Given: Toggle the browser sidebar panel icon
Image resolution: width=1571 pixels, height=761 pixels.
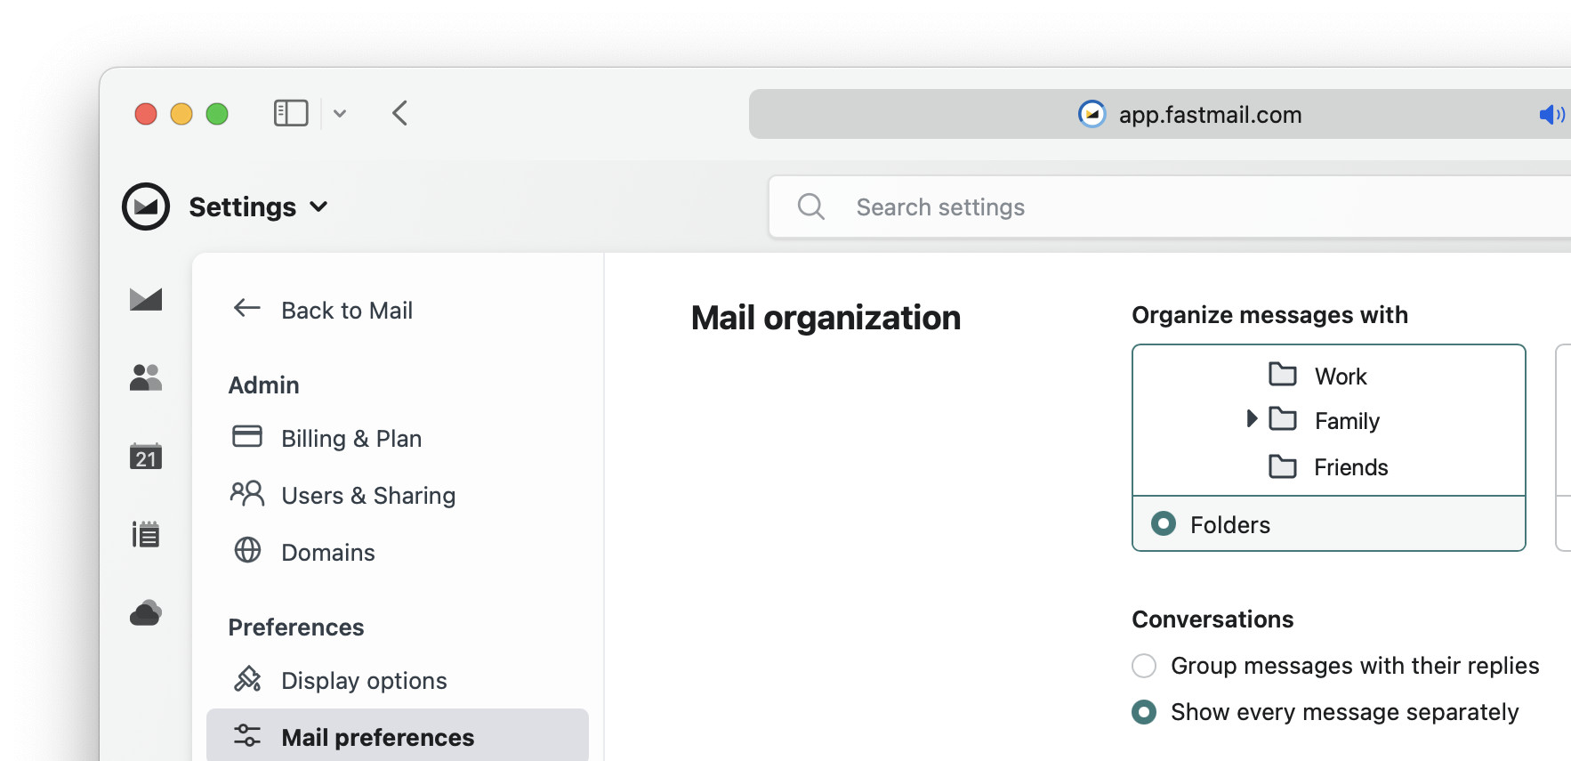Looking at the screenshot, I should [x=291, y=113].
